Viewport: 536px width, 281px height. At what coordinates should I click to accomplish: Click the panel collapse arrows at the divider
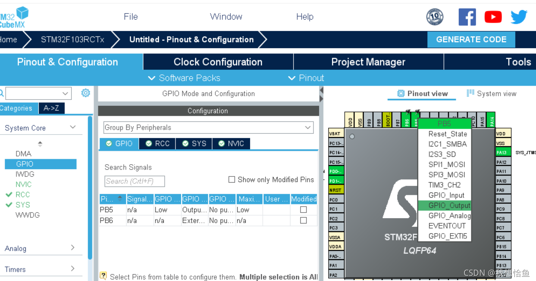pyautogui.click(x=321, y=94)
